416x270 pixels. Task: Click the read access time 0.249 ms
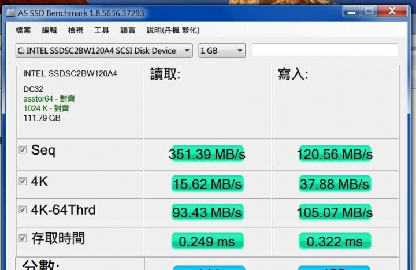pos(207,241)
